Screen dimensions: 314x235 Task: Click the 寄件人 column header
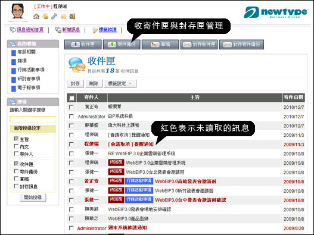92,98
